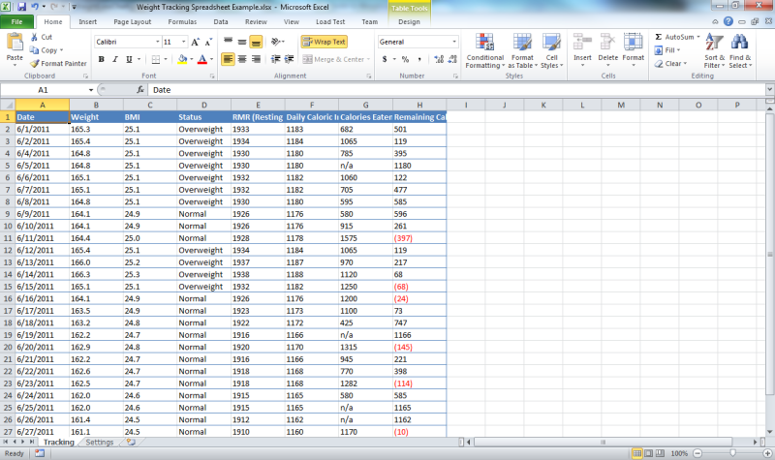Viewport: 775px width, 460px height.
Task: Toggle Underline formatting
Action: 129,59
